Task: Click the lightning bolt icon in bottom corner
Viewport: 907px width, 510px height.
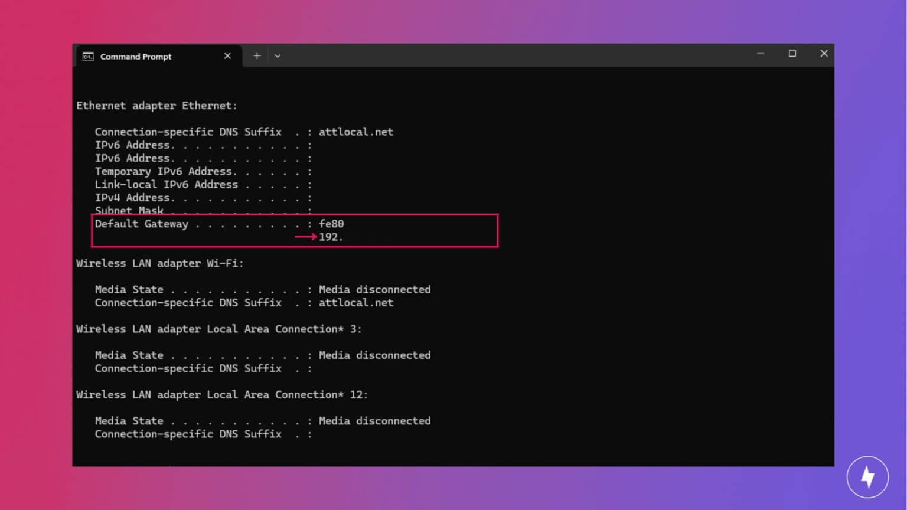Action: [x=867, y=476]
